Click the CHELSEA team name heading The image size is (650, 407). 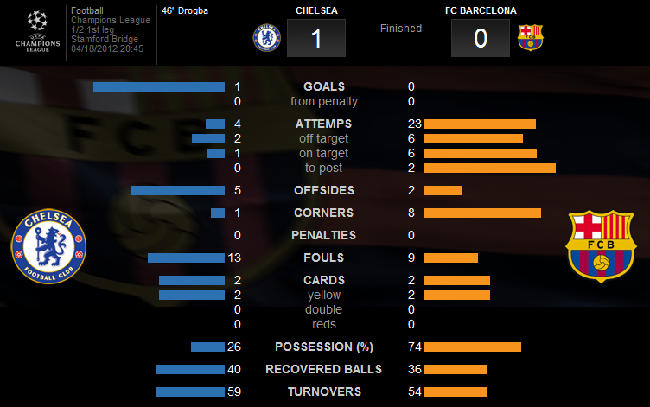[316, 10]
